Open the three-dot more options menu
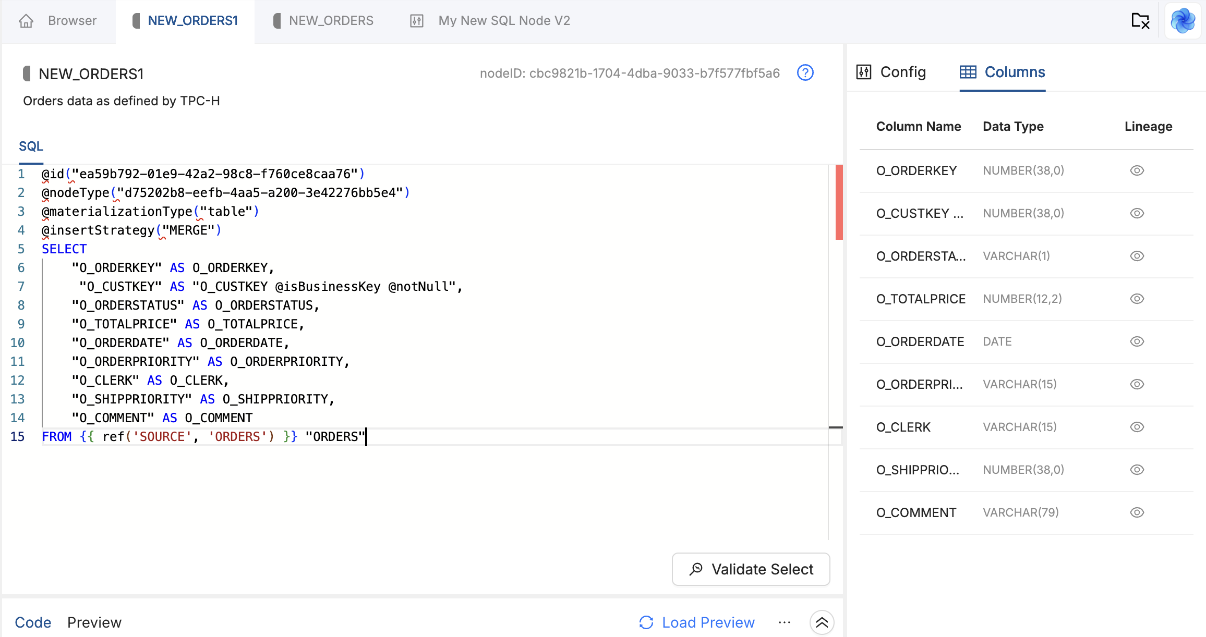 tap(785, 622)
